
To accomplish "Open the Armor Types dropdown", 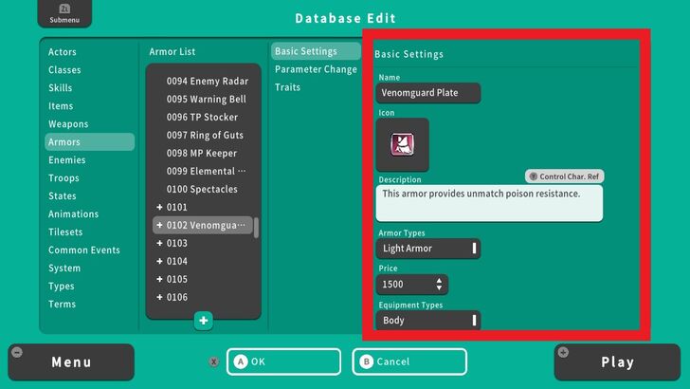I will click(427, 249).
